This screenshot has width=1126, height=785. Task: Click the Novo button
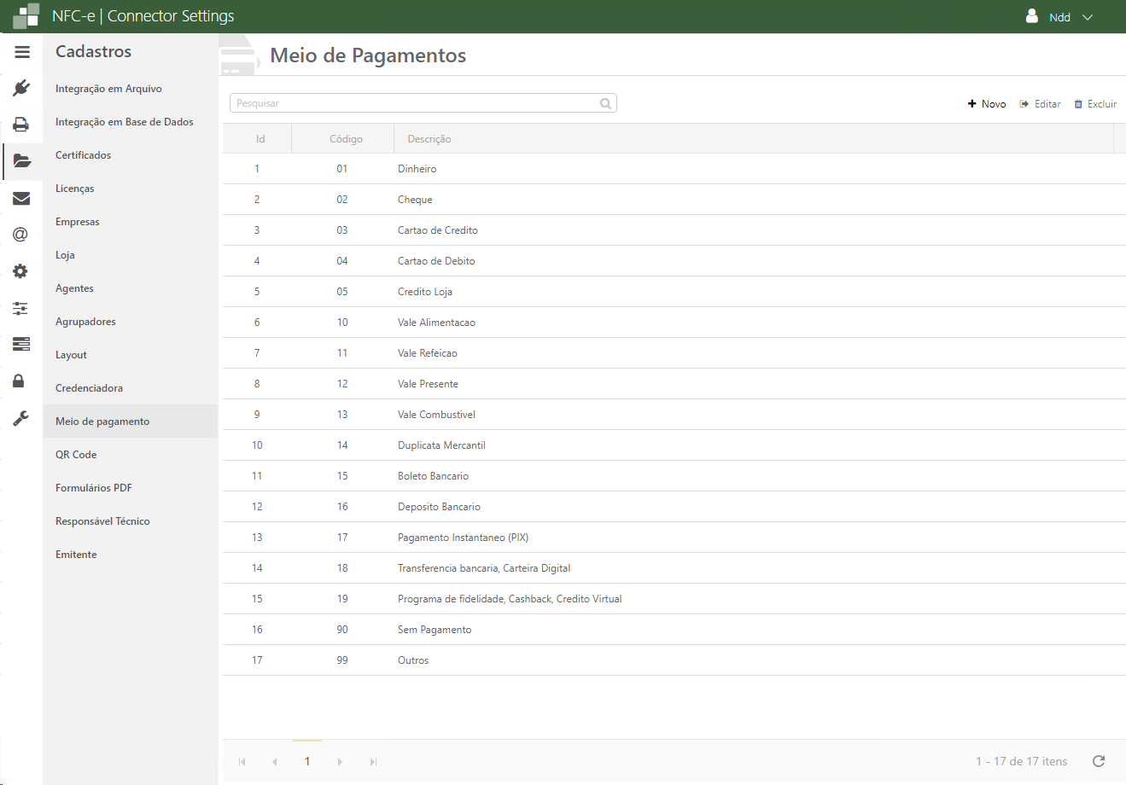pos(987,104)
